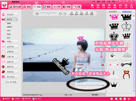Select the 裁剪 scissors crop tool
This screenshot has height=101, width=136.
click(115, 6)
